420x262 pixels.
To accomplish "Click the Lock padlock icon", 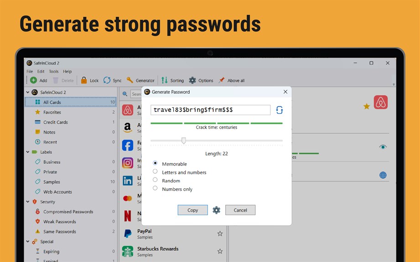I will tap(84, 80).
